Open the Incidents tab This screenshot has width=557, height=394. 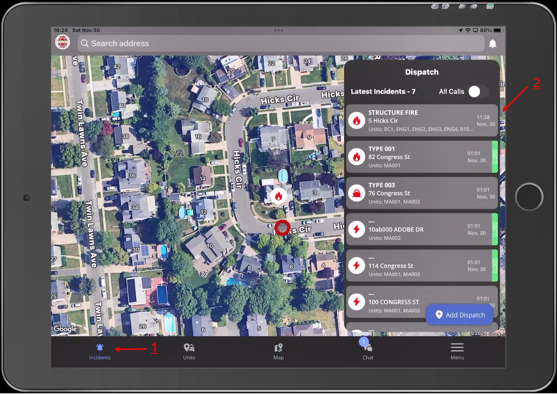pos(100,351)
